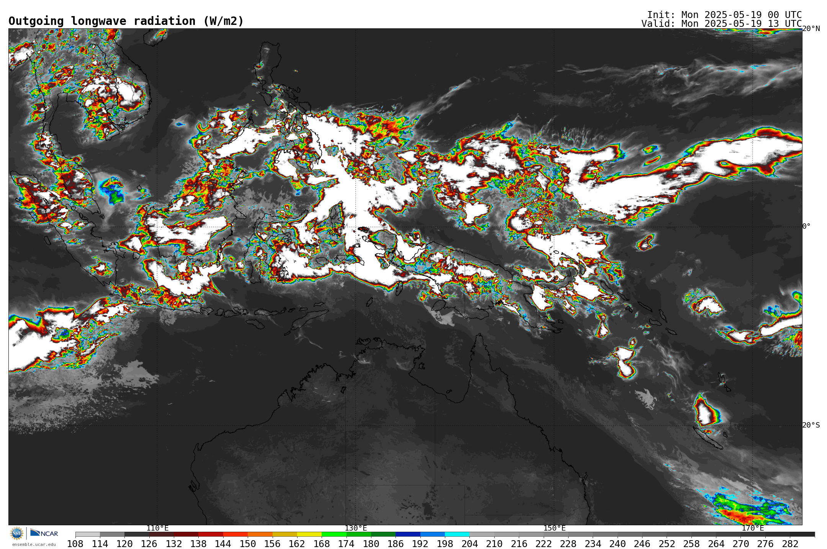Click the '138' colorbar label
Viewport: 827px width, 549px height.
tap(198, 544)
